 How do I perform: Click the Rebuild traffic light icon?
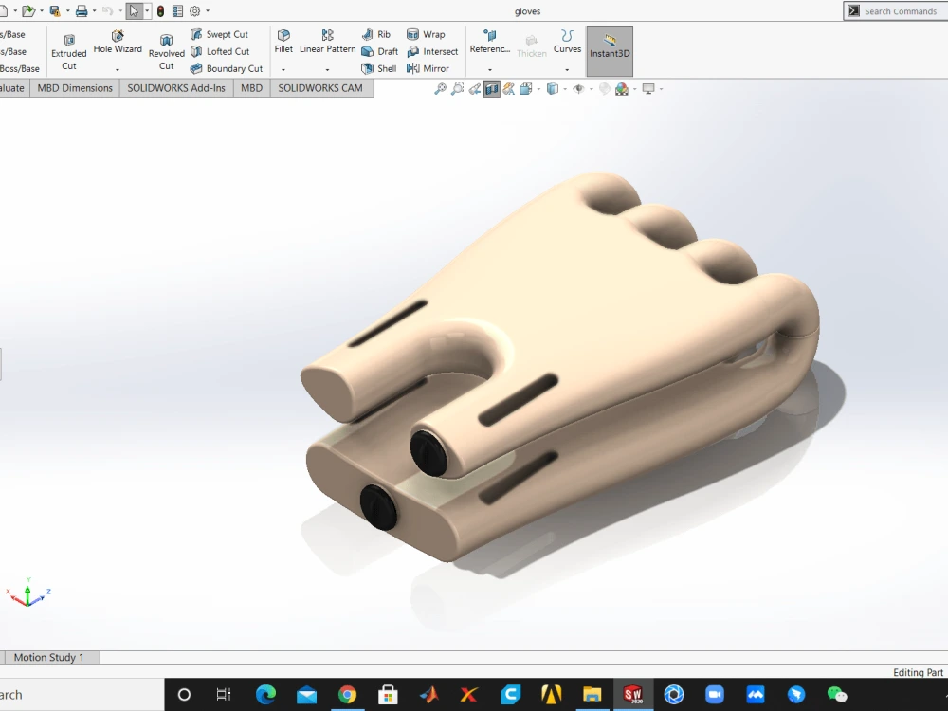(x=161, y=10)
